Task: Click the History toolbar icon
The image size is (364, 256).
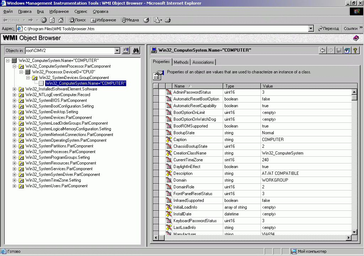Action: tap(146, 20)
